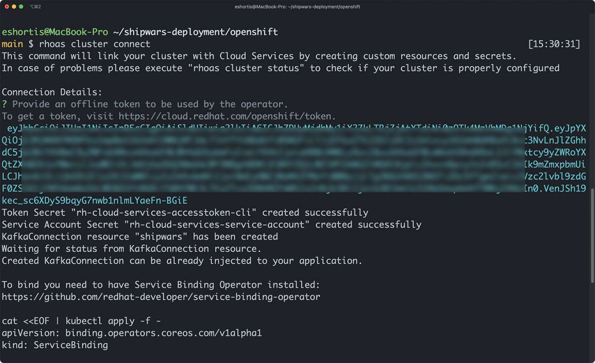Viewport: 595px width, 363px height.
Task: Click the window title eshortis@MacBook-Pro
Action: [297, 7]
